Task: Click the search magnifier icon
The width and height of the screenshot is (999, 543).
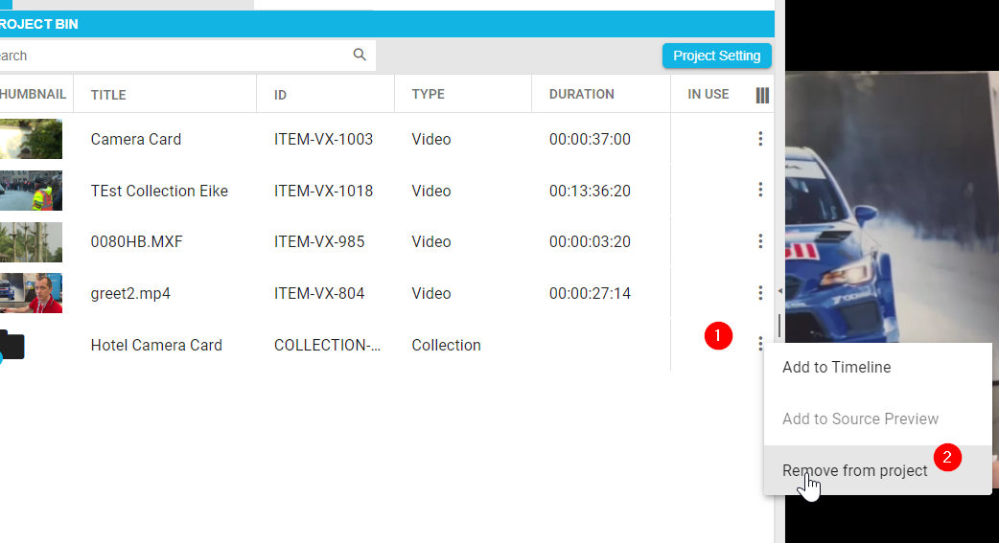Action: (x=360, y=56)
